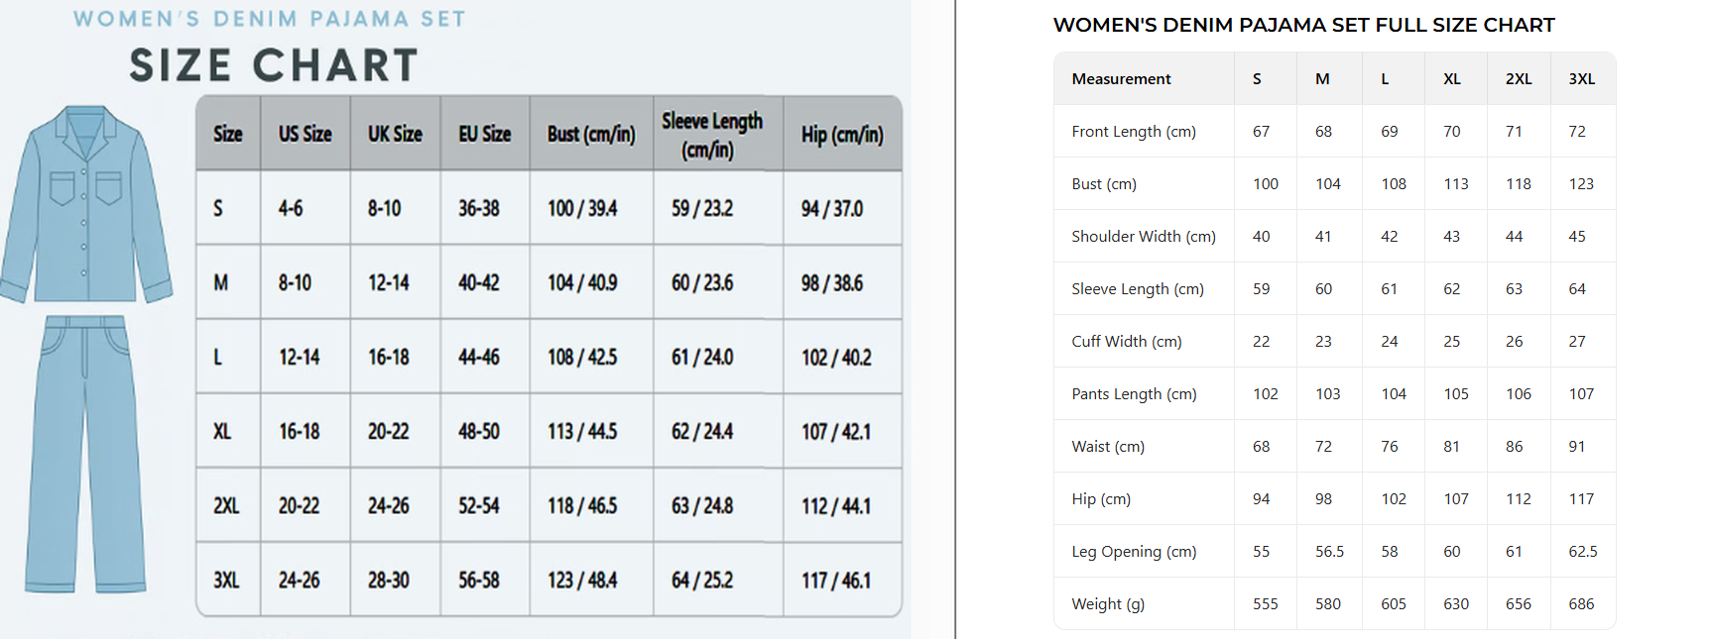The width and height of the screenshot is (1714, 639).
Task: Click the "Hip (cm/in)" column header
Action: point(842,134)
